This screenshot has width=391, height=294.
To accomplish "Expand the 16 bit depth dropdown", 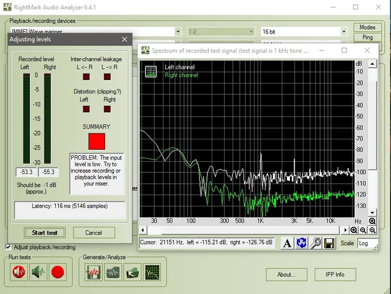I will coord(343,32).
